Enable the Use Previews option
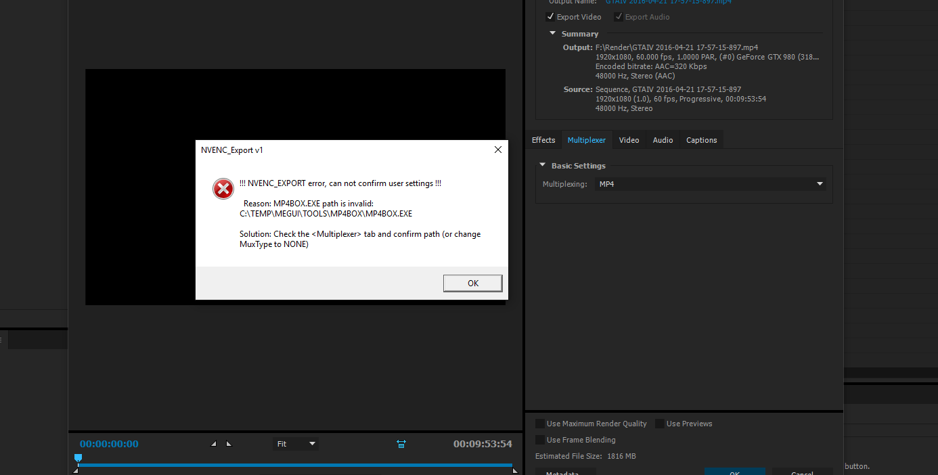 [660, 424]
